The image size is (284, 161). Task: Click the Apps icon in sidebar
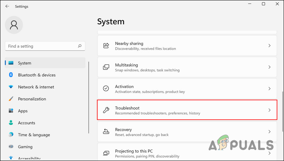(x=11, y=111)
